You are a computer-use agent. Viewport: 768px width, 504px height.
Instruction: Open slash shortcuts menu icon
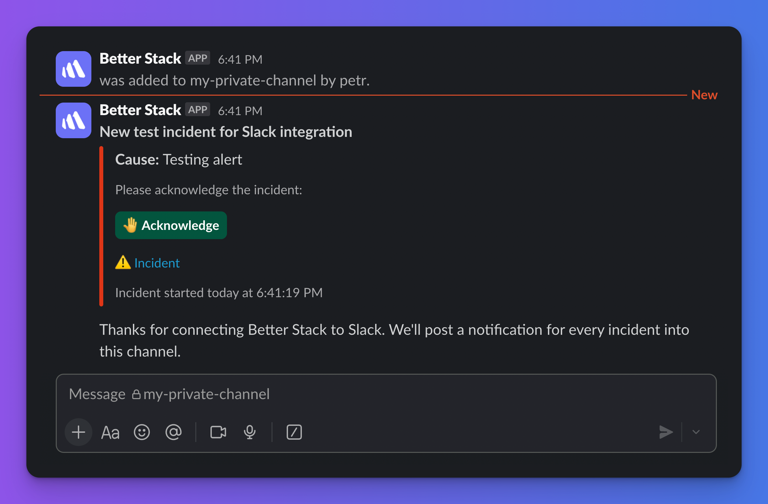294,432
